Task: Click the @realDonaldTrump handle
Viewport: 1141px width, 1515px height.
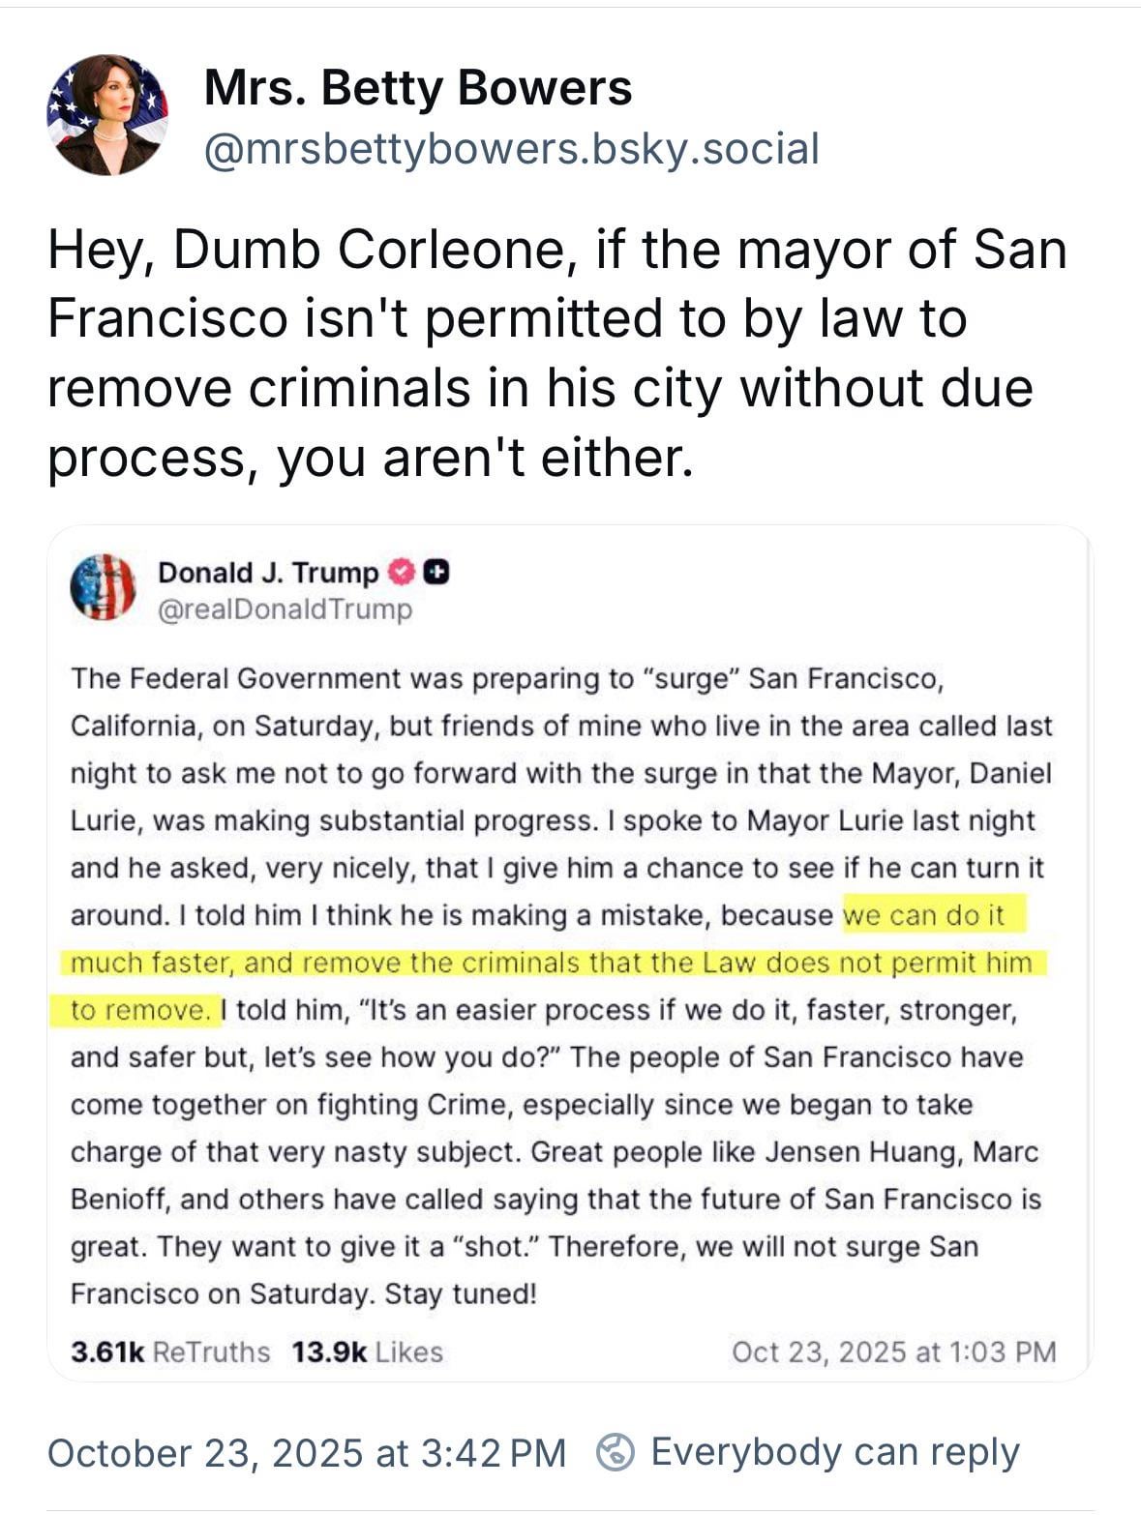Action: [x=285, y=609]
